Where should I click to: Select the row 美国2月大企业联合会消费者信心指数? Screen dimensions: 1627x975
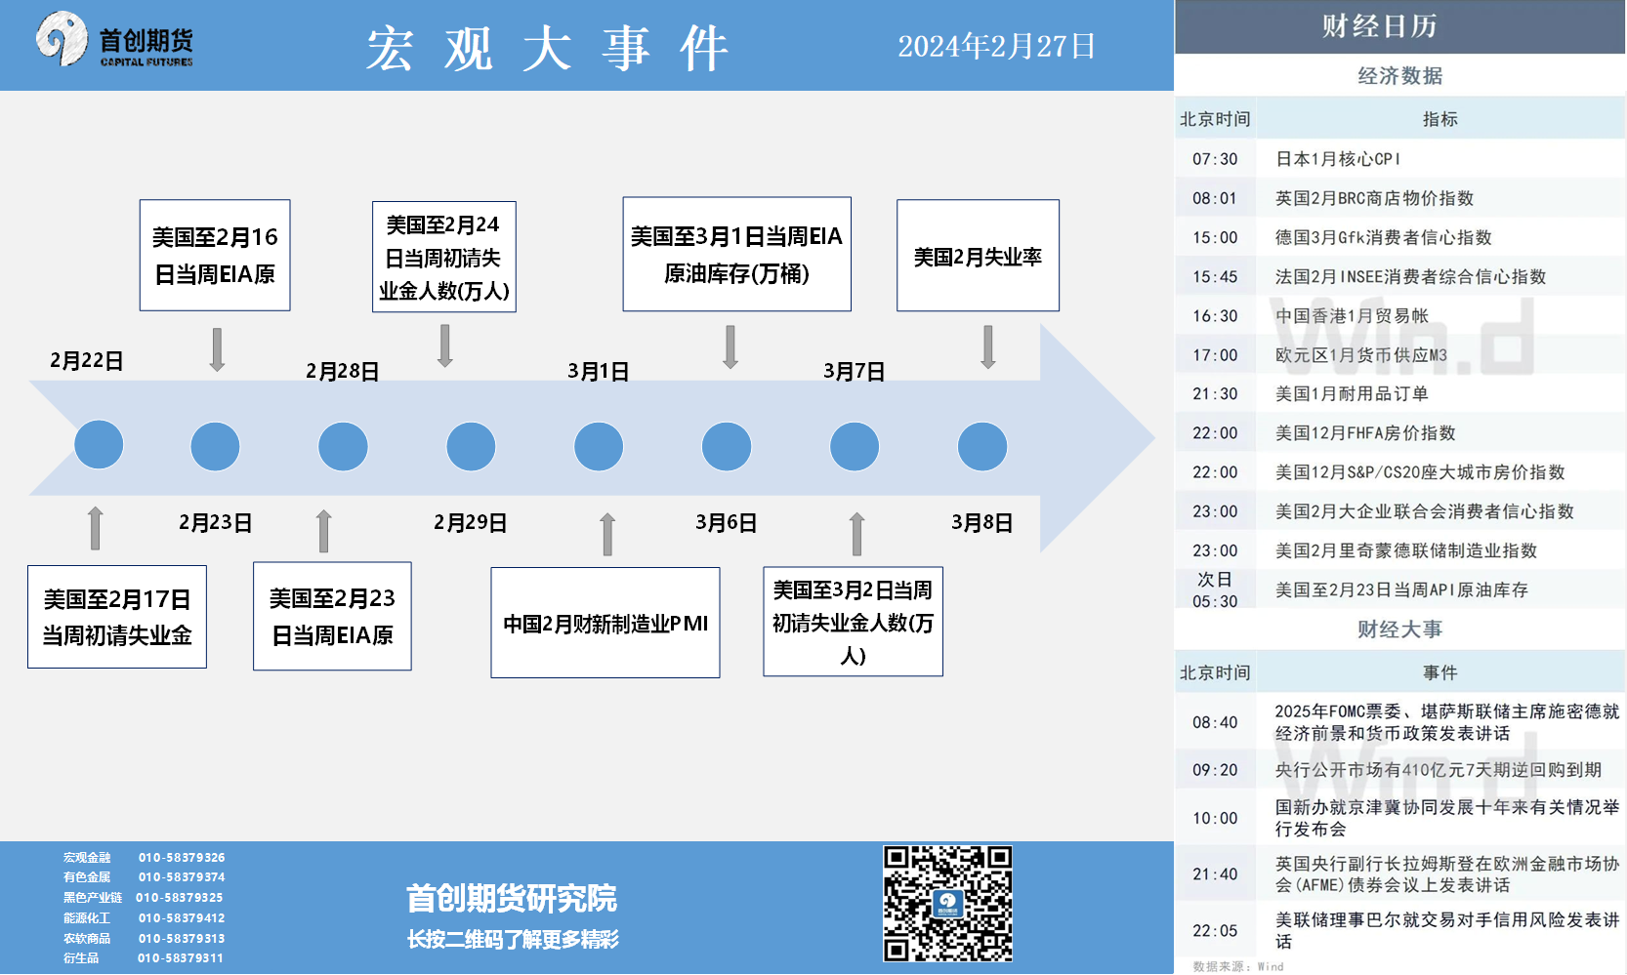[1399, 511]
